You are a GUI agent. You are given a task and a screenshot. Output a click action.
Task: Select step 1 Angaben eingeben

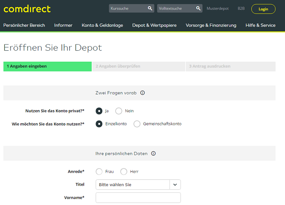point(47,66)
